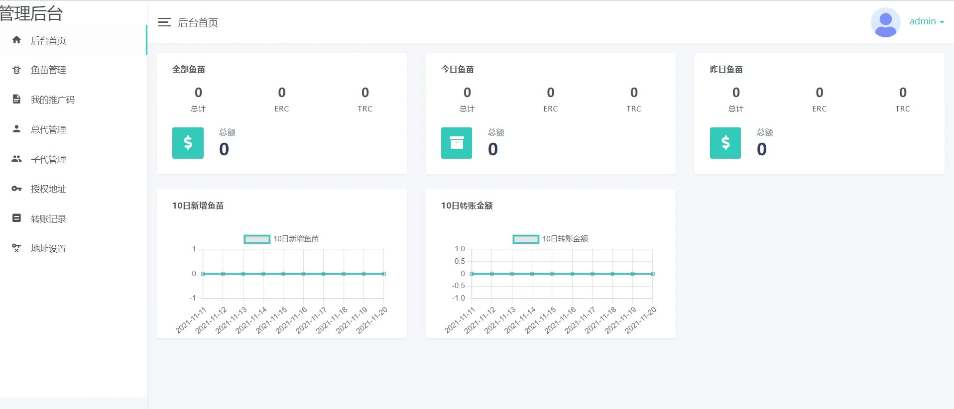Click the person icon beside 总代管理
954x409 pixels.
[x=16, y=129]
